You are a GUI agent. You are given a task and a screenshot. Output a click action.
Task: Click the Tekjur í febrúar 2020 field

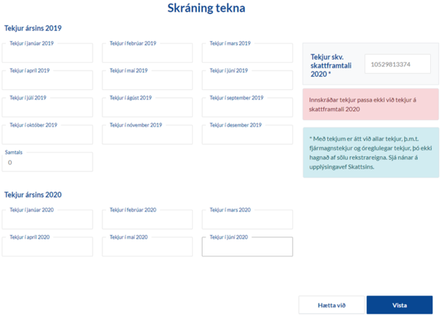(147, 220)
